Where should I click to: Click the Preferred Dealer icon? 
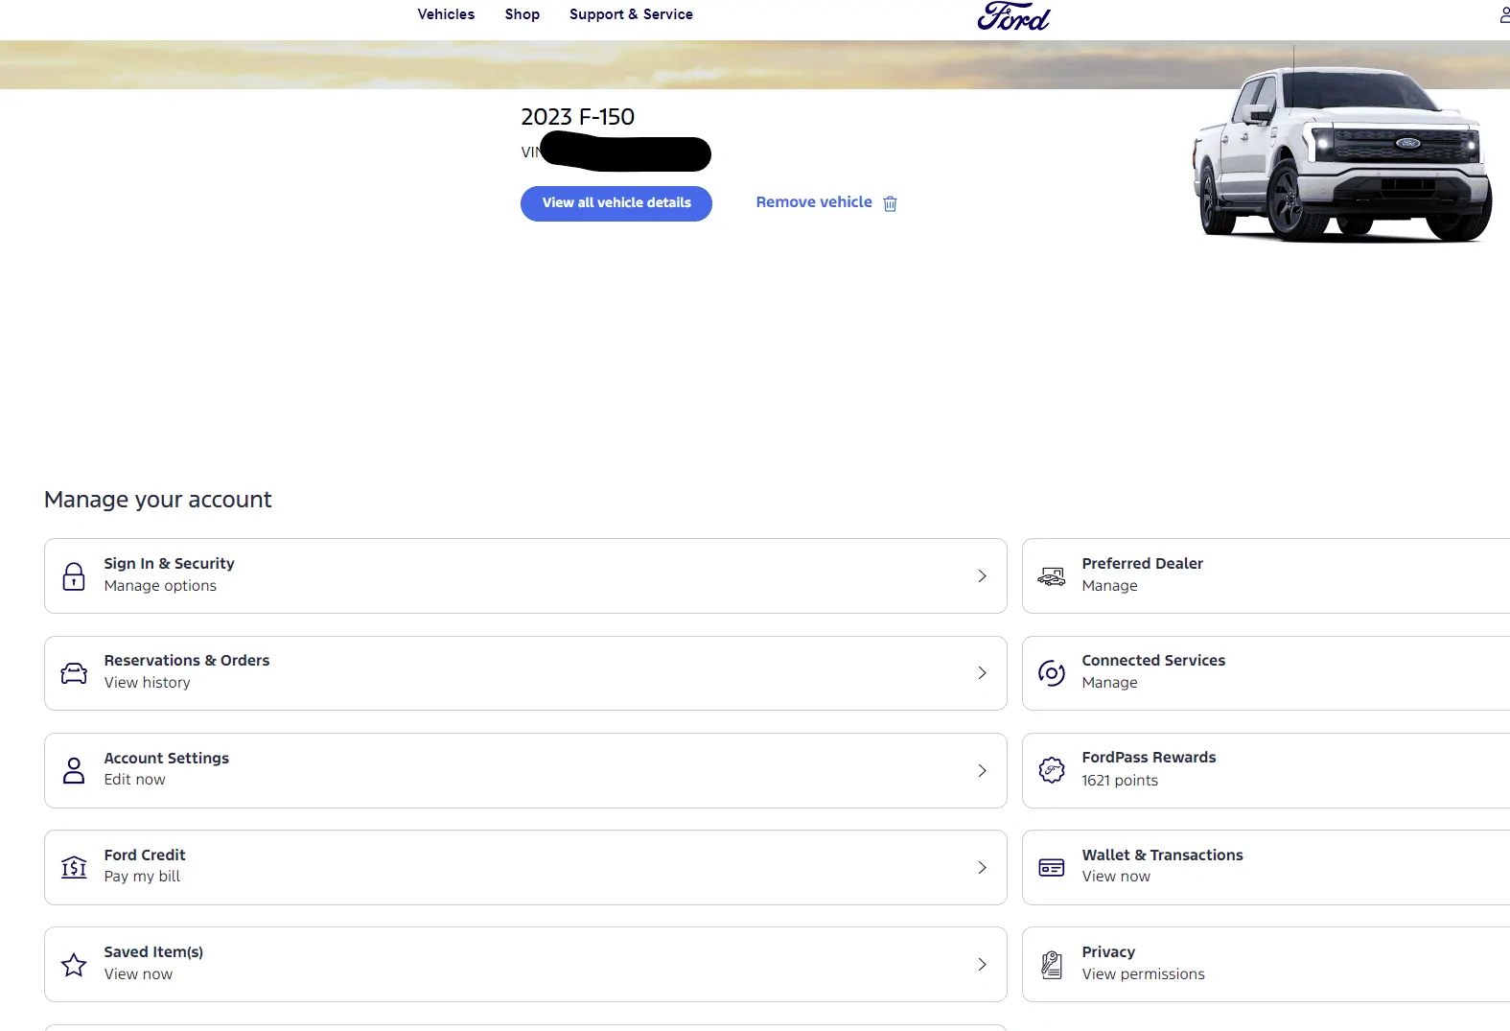(1052, 576)
